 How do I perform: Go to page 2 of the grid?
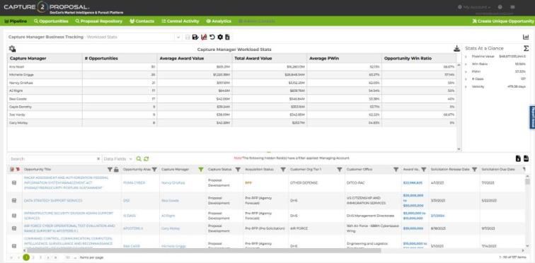pyautogui.click(x=33, y=257)
